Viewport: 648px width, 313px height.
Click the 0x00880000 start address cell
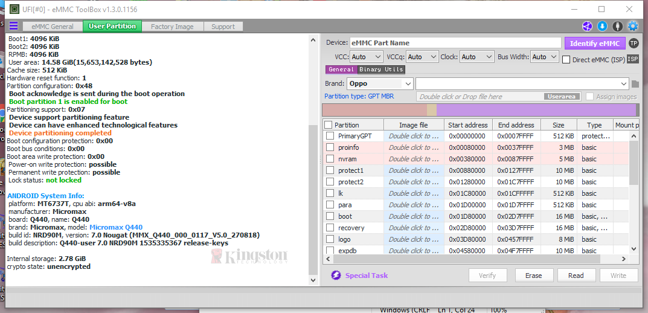468,170
